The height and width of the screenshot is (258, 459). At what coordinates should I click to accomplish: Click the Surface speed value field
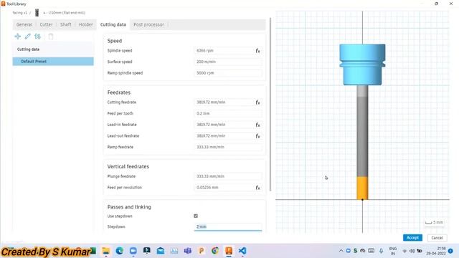(228, 62)
